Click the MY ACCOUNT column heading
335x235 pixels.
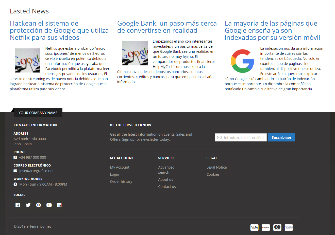tap(122, 158)
